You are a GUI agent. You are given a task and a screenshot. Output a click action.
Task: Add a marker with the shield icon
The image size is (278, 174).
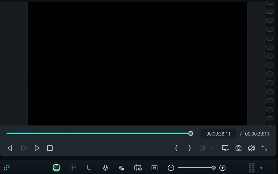click(89, 167)
